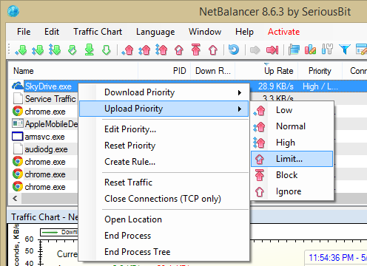Set upload priority to Low

pyautogui.click(x=292, y=110)
